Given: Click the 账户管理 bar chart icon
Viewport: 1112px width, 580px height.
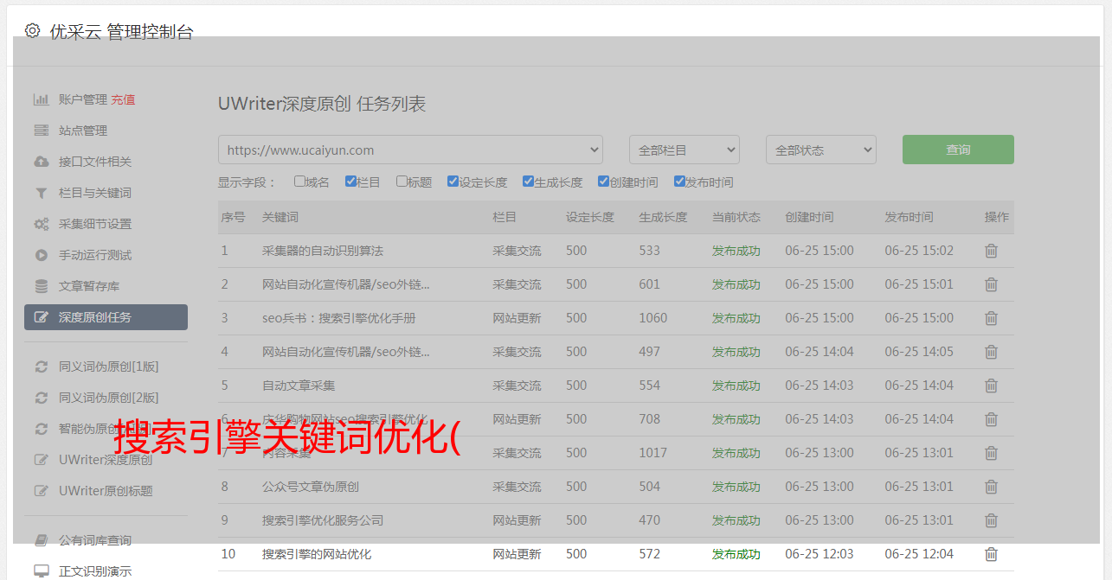Looking at the screenshot, I should pyautogui.click(x=41, y=99).
